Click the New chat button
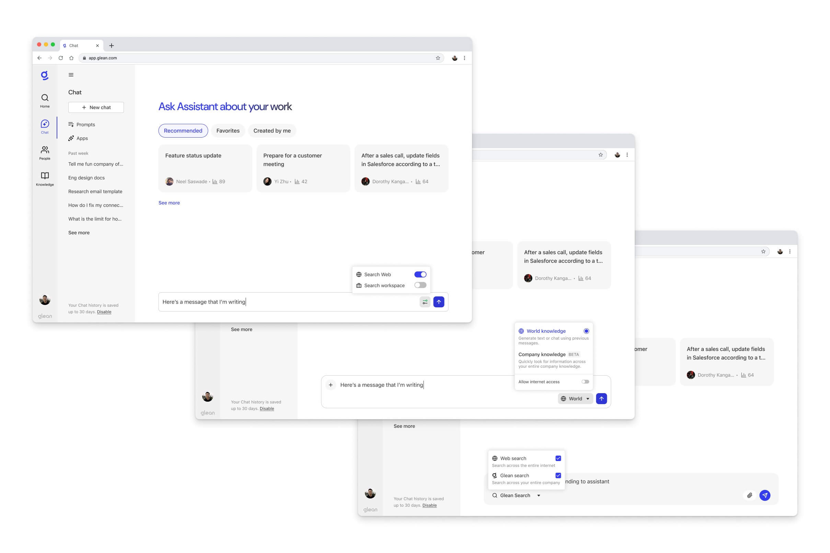 click(x=96, y=107)
